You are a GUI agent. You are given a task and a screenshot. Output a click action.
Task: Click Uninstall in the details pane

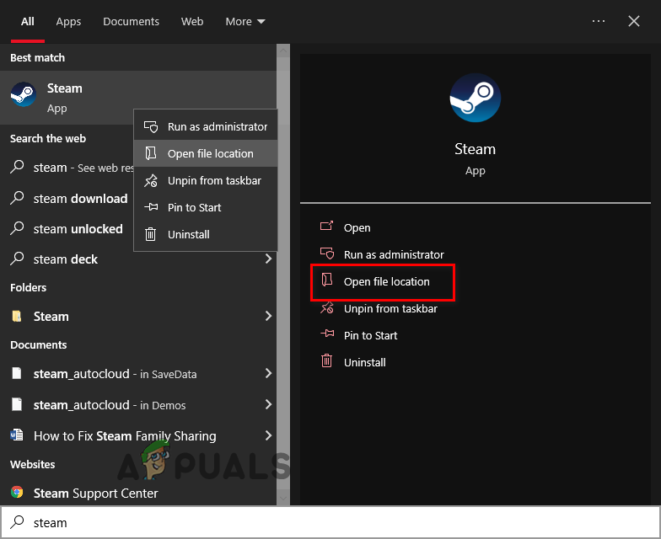[364, 362]
